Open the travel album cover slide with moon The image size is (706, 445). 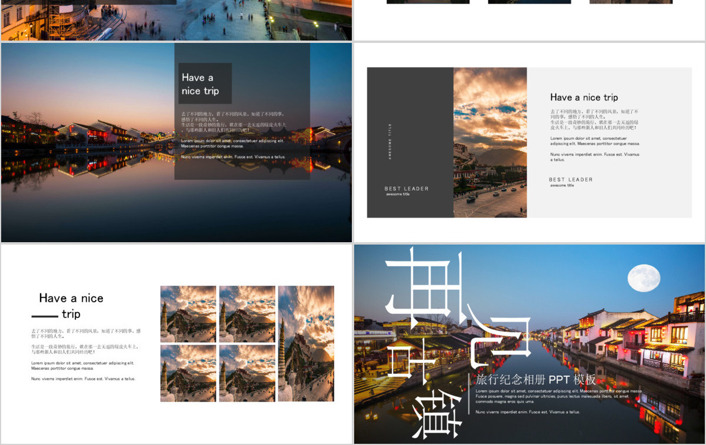point(529,344)
